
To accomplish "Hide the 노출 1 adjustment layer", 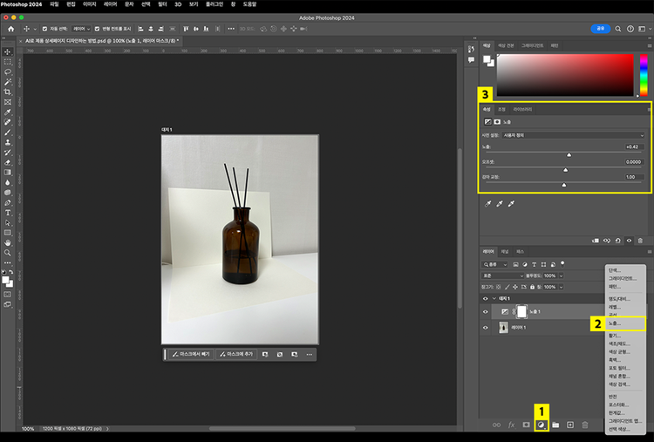I will coord(486,311).
